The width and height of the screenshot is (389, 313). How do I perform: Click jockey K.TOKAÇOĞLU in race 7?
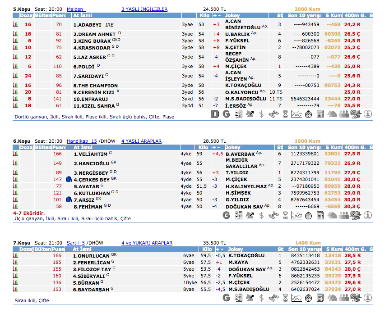246,255
